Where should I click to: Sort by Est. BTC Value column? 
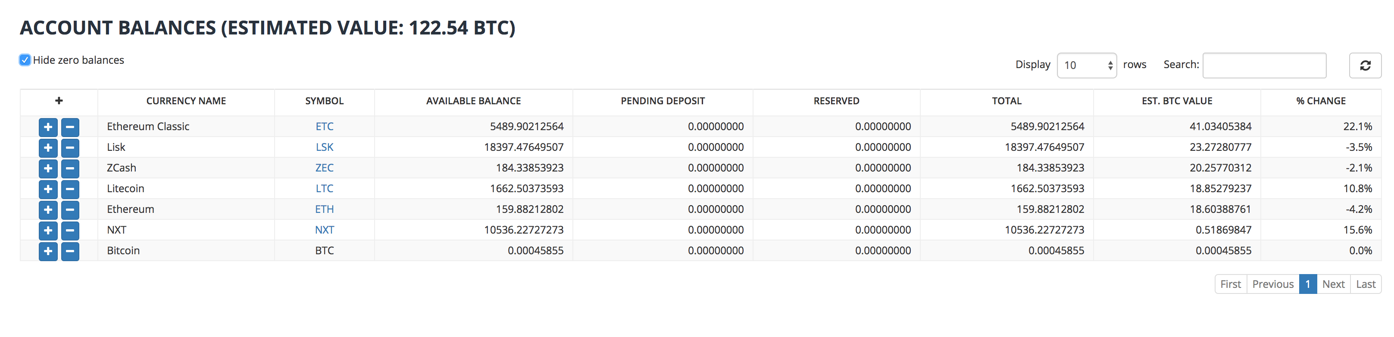click(1176, 101)
